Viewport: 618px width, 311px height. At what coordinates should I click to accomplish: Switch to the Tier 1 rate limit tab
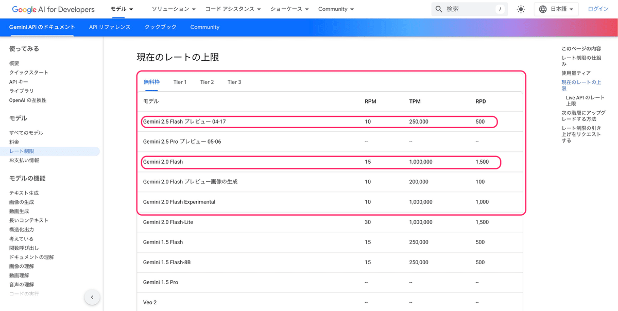coord(180,82)
